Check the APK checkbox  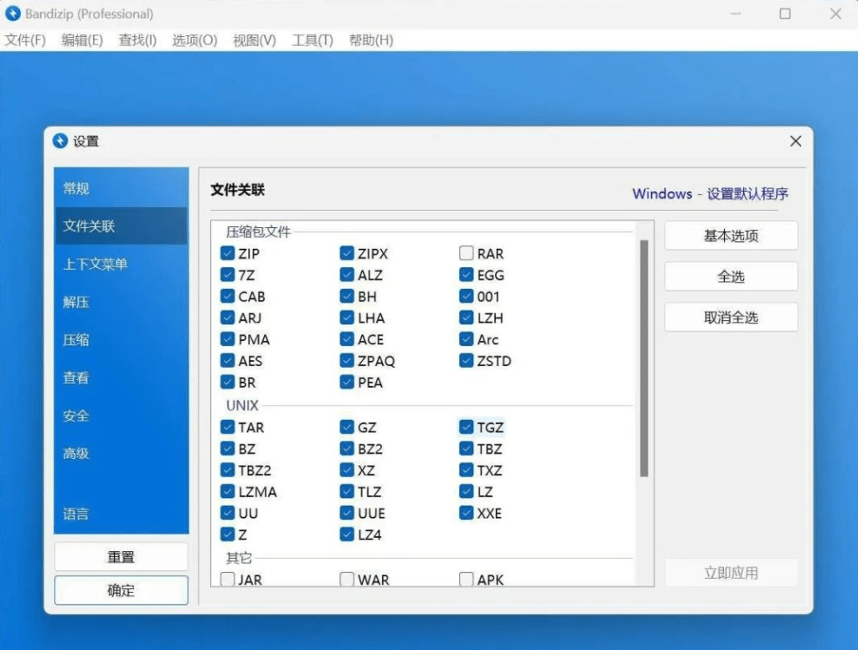(x=467, y=579)
